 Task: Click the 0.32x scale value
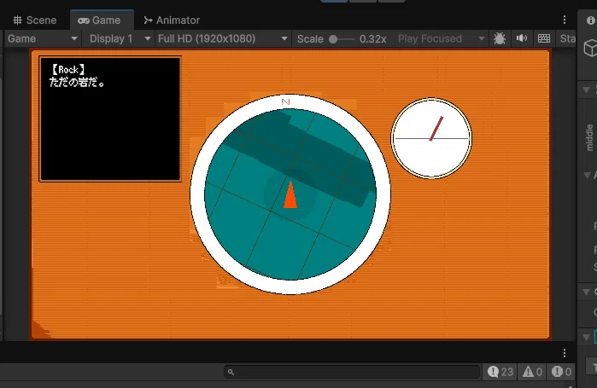tap(372, 39)
